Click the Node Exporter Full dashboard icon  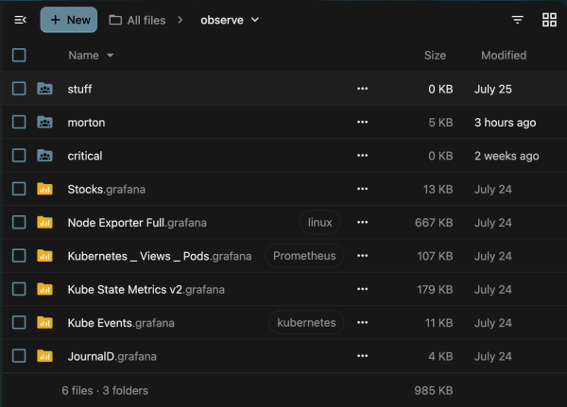pos(44,222)
